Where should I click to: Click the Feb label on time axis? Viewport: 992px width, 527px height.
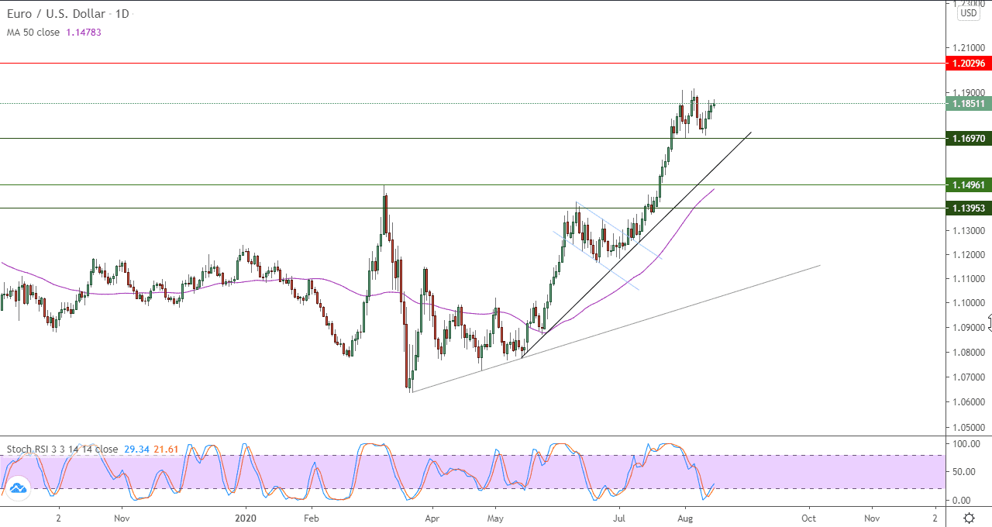tap(311, 518)
